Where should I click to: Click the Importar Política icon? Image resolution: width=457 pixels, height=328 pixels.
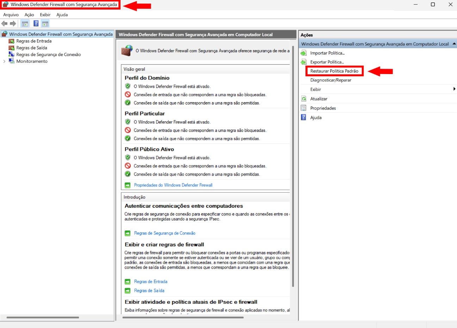(x=304, y=53)
